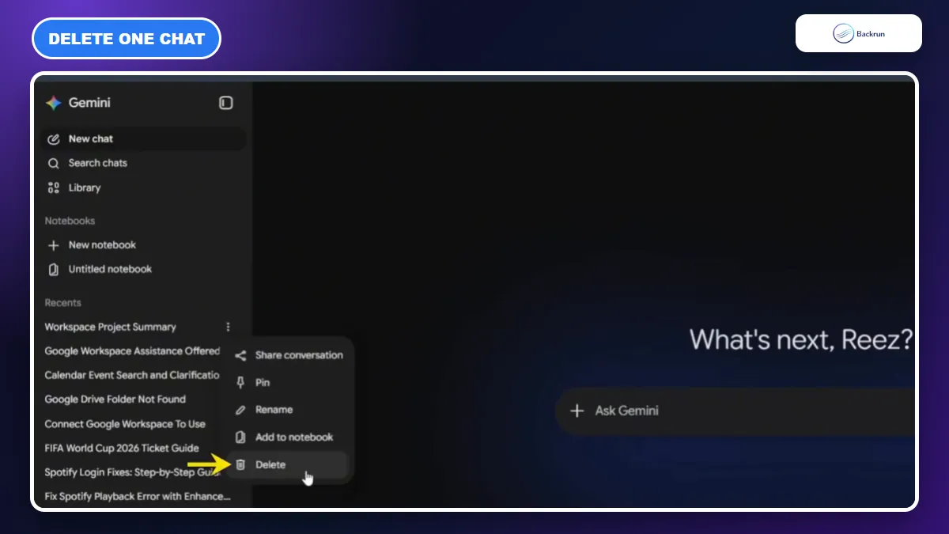Click the plus icon in Ask Gemini box
This screenshot has height=534, width=949.
(x=577, y=411)
